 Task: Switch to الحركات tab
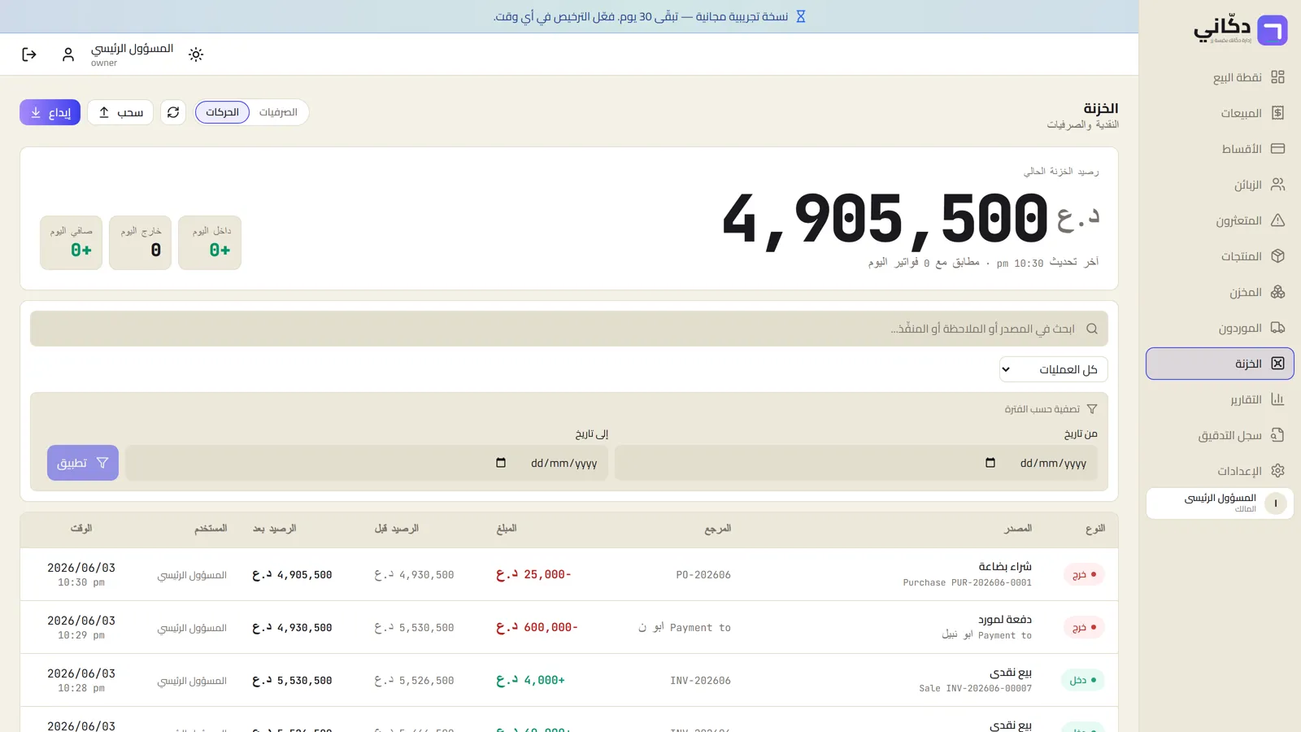pos(222,112)
